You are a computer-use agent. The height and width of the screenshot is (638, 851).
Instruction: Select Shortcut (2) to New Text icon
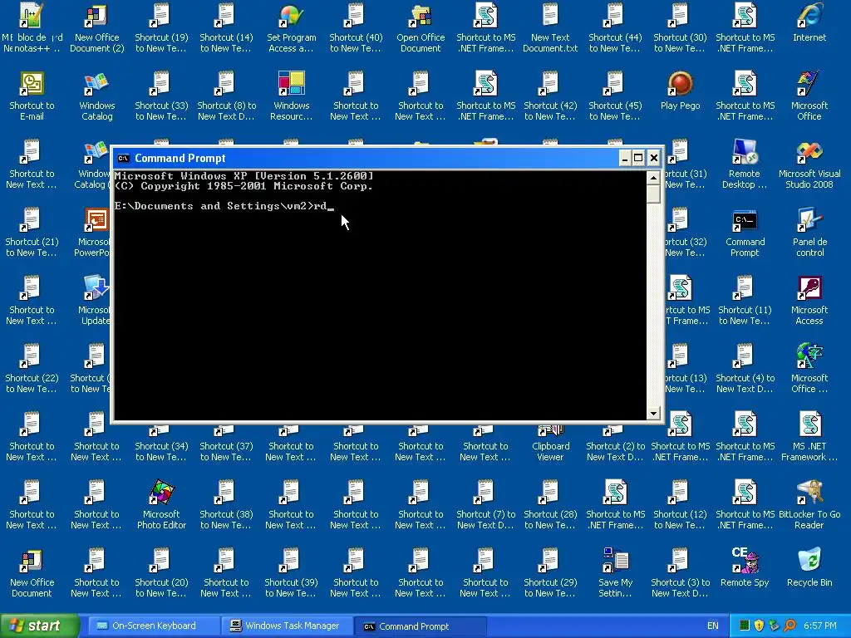pos(615,442)
